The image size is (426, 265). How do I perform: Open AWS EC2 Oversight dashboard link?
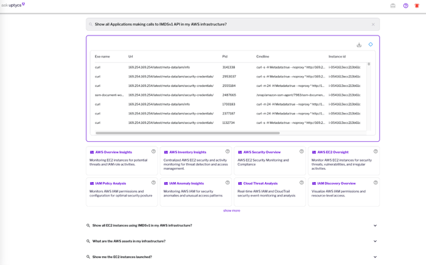[333, 152]
